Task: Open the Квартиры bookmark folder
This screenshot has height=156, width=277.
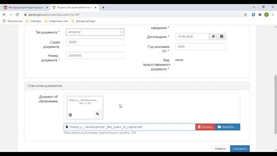Action: (x=33, y=21)
